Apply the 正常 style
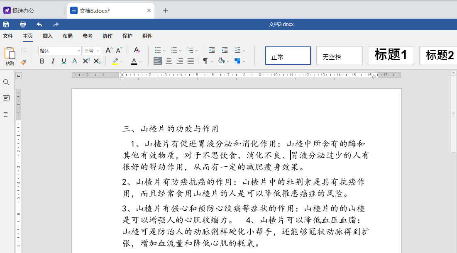Image resolution: width=457 pixels, height=253 pixels. (x=288, y=56)
